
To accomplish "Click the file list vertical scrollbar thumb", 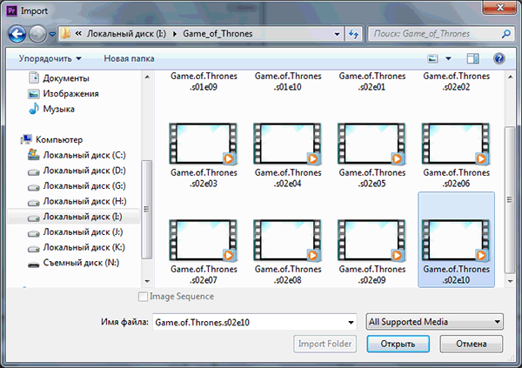I will (510, 200).
